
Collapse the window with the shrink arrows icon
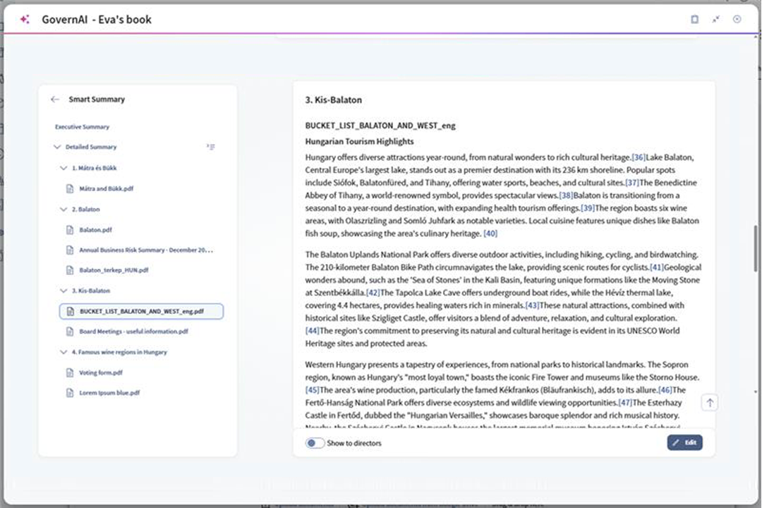tap(716, 20)
